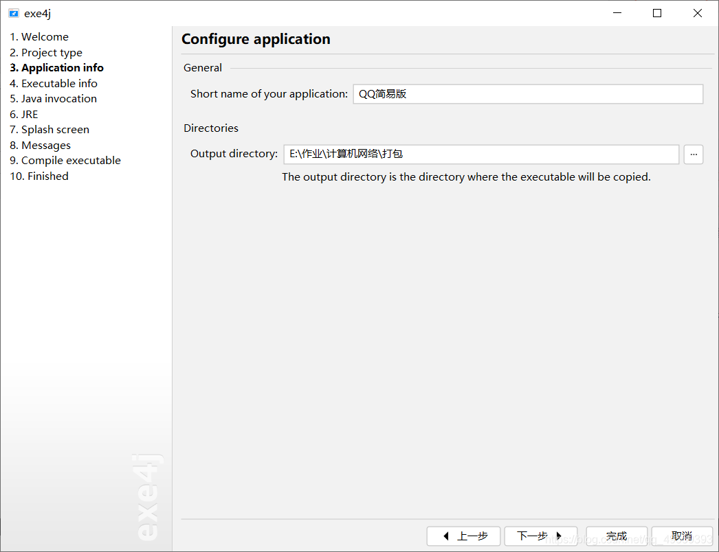Viewport: 719px width, 552px height.
Task: Maximize the exe4j window
Action: click(657, 13)
